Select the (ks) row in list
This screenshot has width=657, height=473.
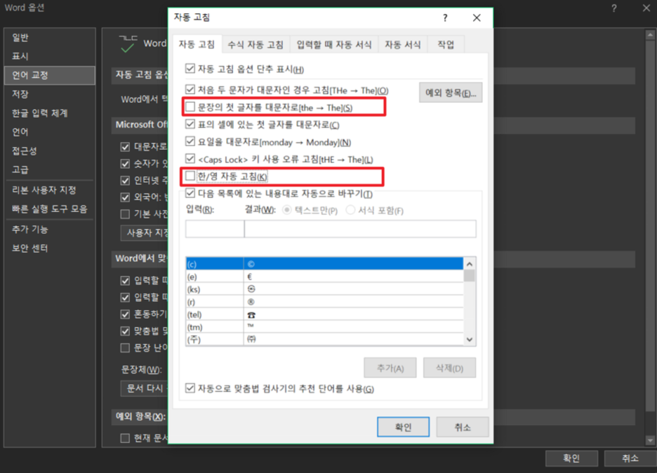pyautogui.click(x=324, y=289)
